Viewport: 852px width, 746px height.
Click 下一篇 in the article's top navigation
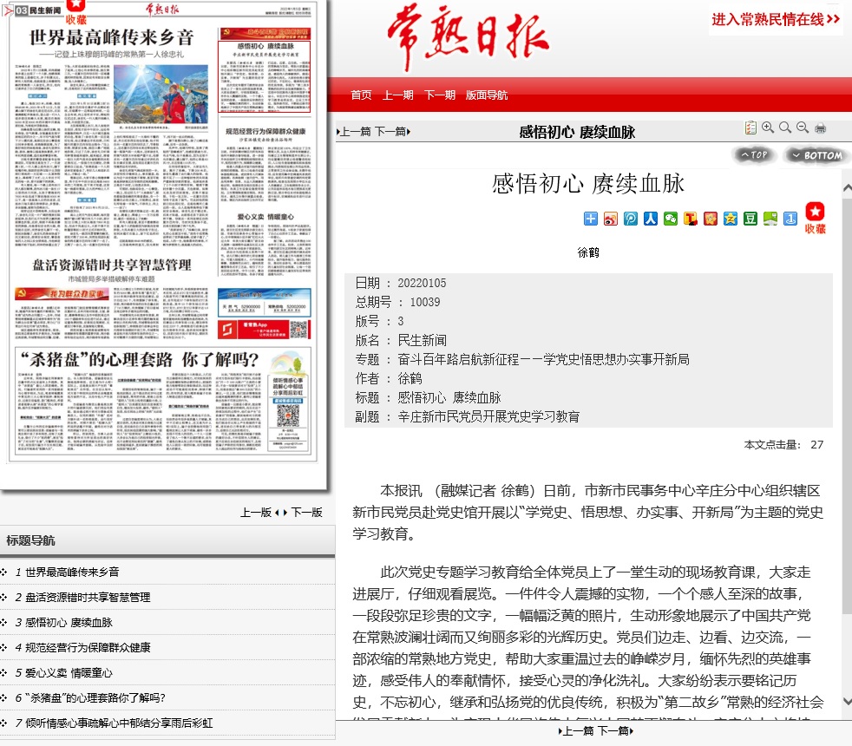392,132
